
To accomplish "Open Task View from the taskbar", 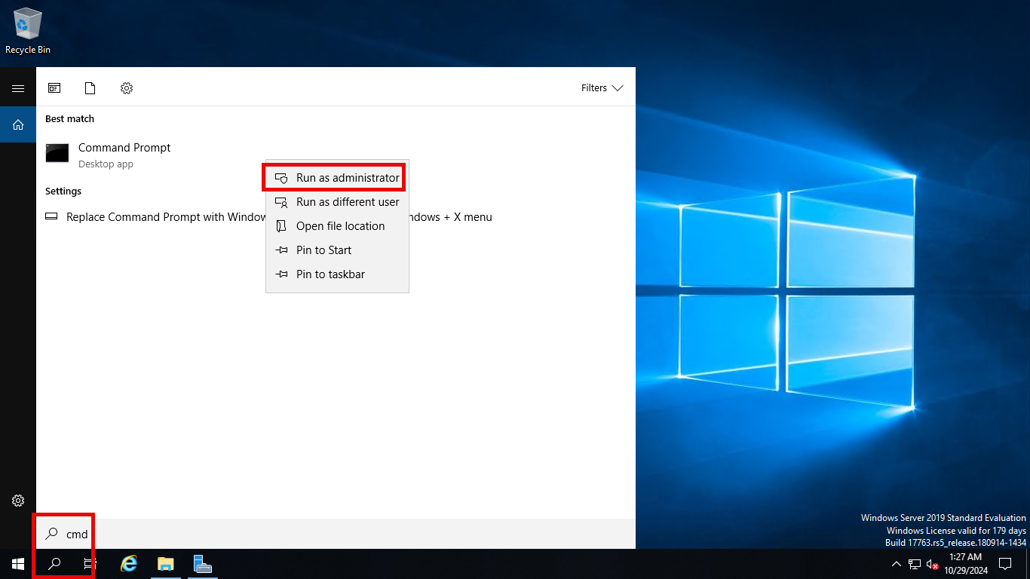I will 90,564.
